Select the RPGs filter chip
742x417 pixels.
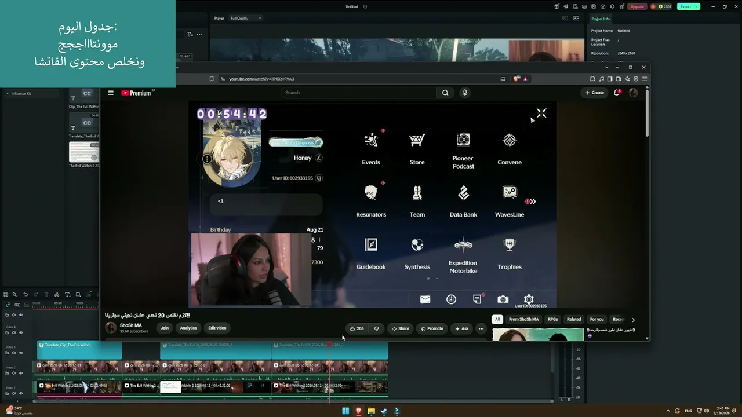tap(552, 319)
